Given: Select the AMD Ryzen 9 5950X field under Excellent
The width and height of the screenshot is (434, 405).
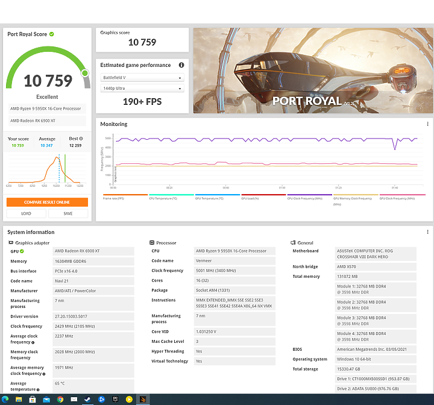Looking at the screenshot, I should [x=47, y=108].
